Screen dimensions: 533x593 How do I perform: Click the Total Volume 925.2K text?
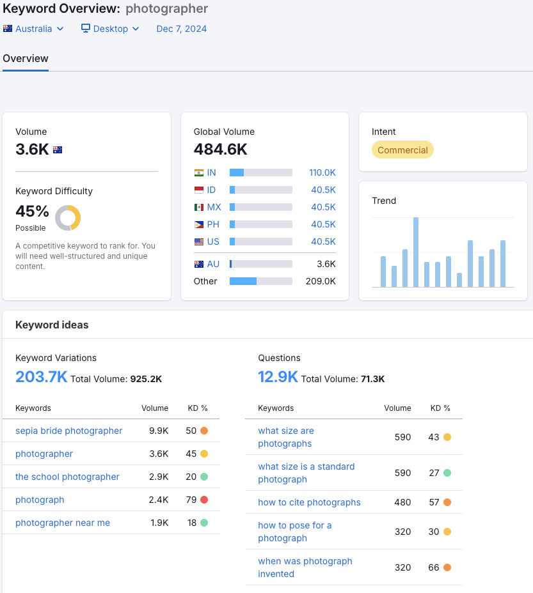click(x=116, y=380)
